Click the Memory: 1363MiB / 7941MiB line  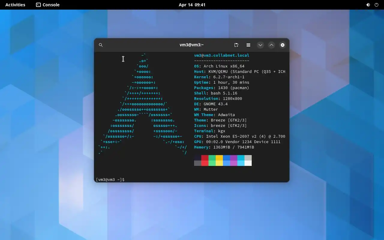[x=224, y=147]
